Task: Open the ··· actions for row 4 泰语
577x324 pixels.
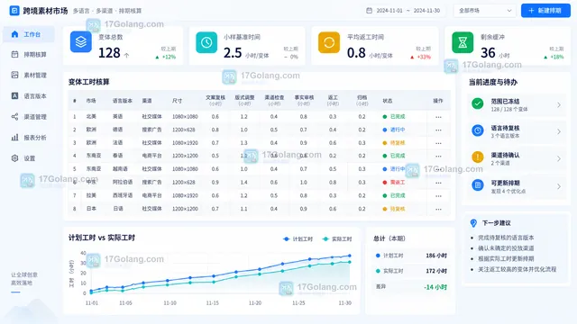Action: [438, 156]
